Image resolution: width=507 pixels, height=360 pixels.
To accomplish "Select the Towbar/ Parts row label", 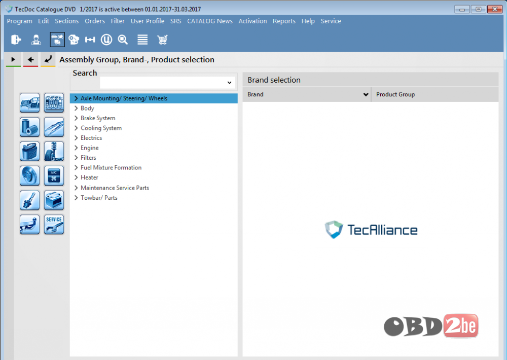I will (99, 198).
